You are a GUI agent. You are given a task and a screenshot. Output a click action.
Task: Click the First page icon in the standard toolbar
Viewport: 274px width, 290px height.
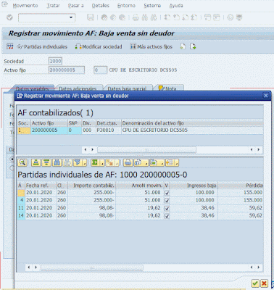[167, 17]
